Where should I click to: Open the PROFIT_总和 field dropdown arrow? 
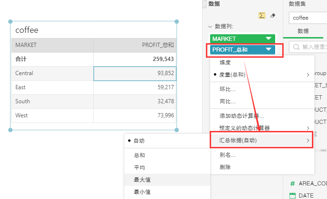(268, 49)
